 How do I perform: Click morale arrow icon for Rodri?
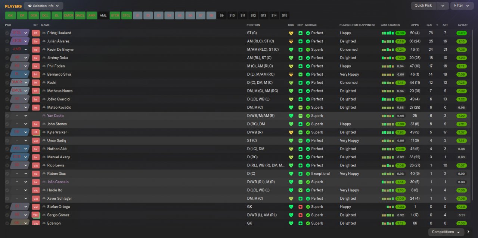tap(308, 83)
